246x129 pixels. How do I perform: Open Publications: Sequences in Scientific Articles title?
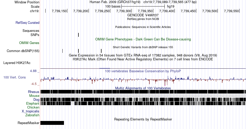click(x=143, y=27)
